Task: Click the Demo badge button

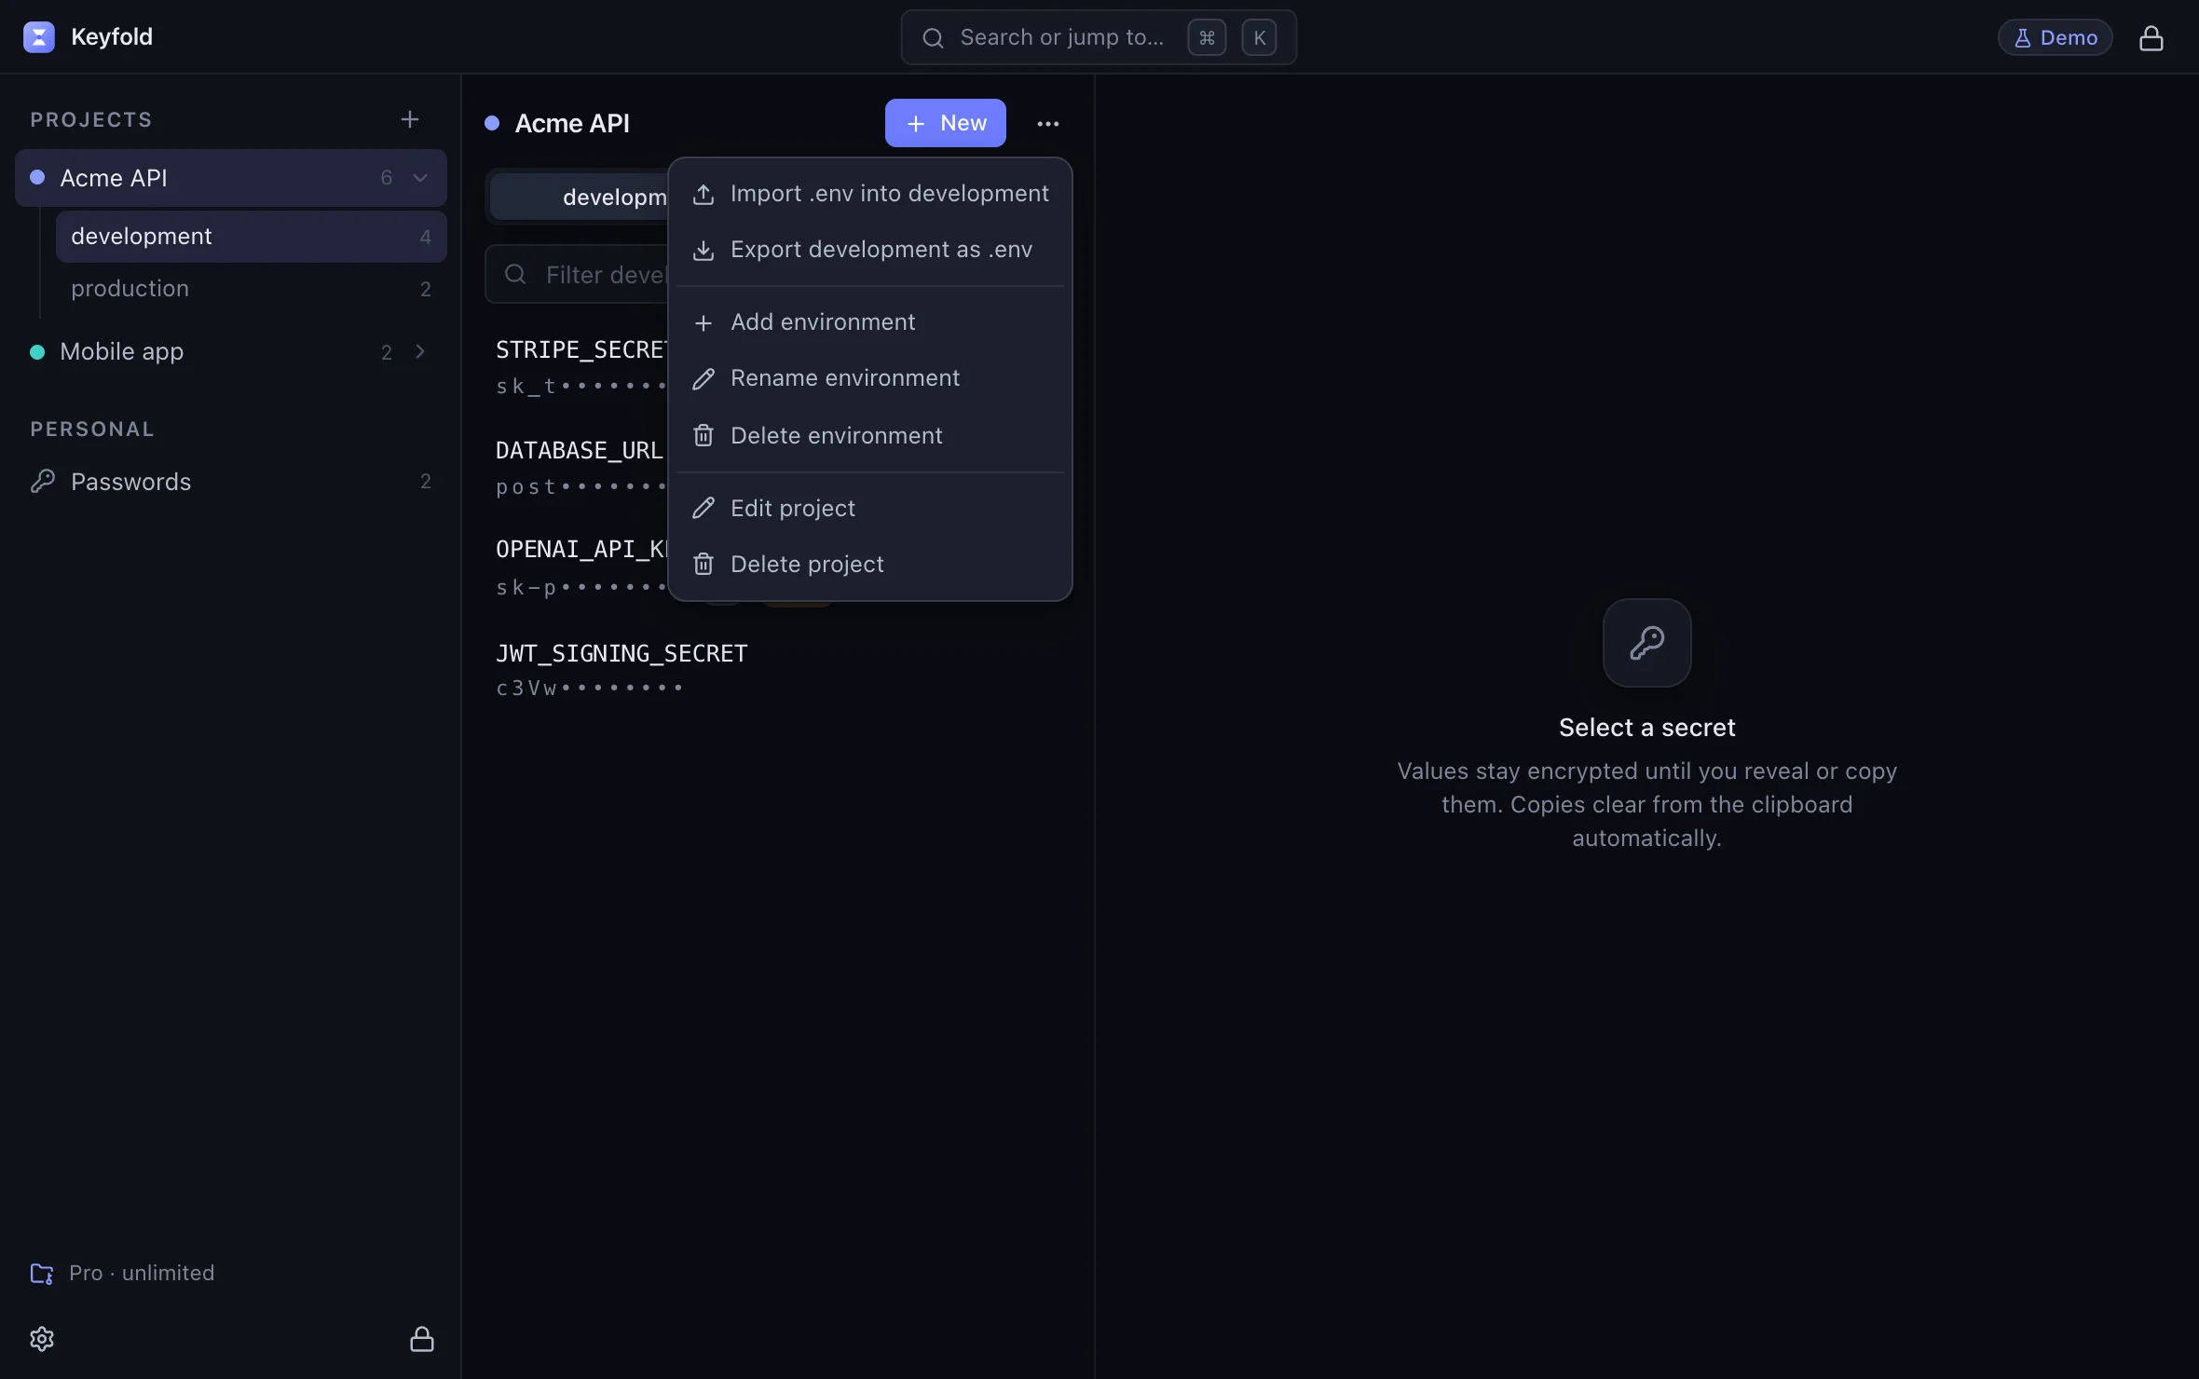Action: point(2055,37)
